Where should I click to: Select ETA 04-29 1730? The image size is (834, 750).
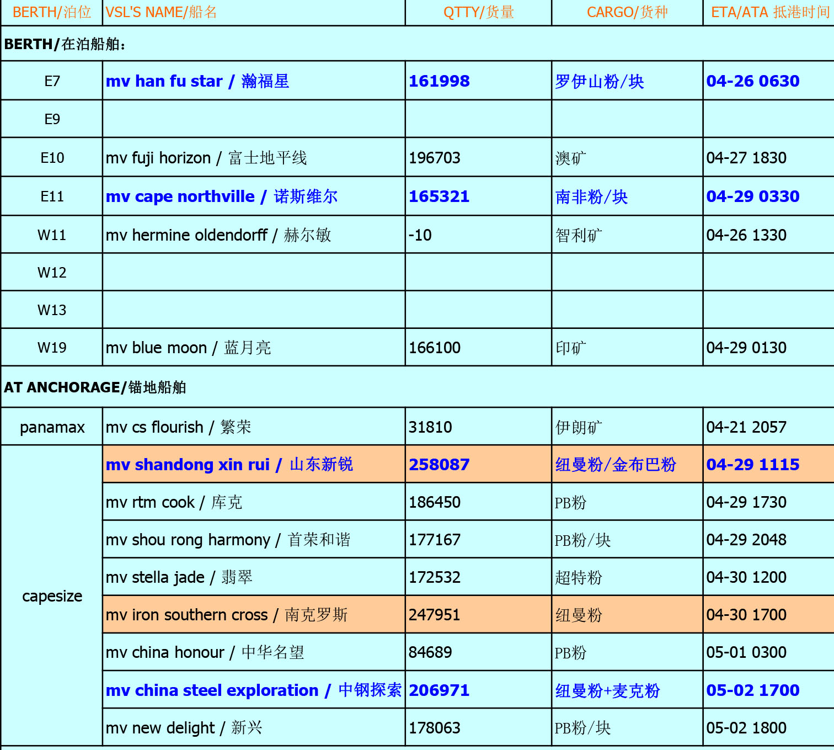point(769,502)
